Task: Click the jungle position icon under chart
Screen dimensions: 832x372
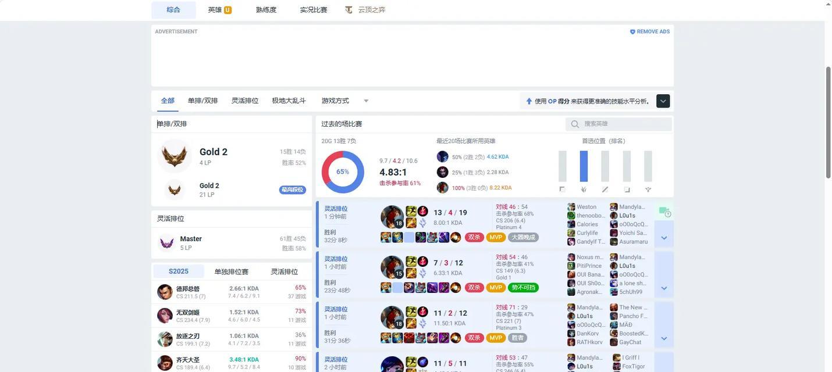Action: [584, 189]
